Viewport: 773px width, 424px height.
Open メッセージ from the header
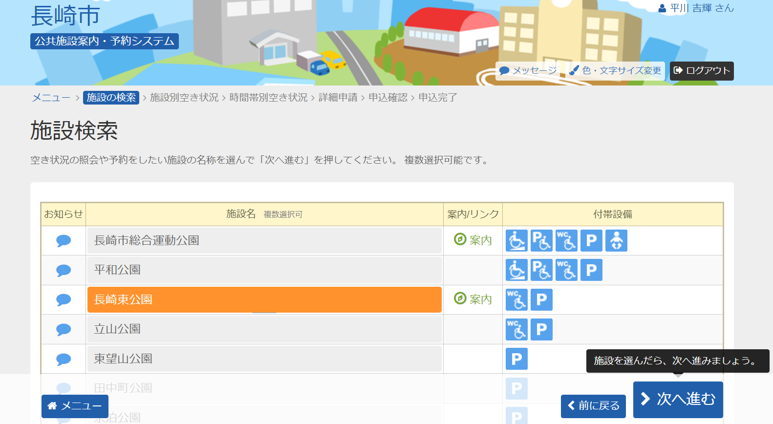528,71
